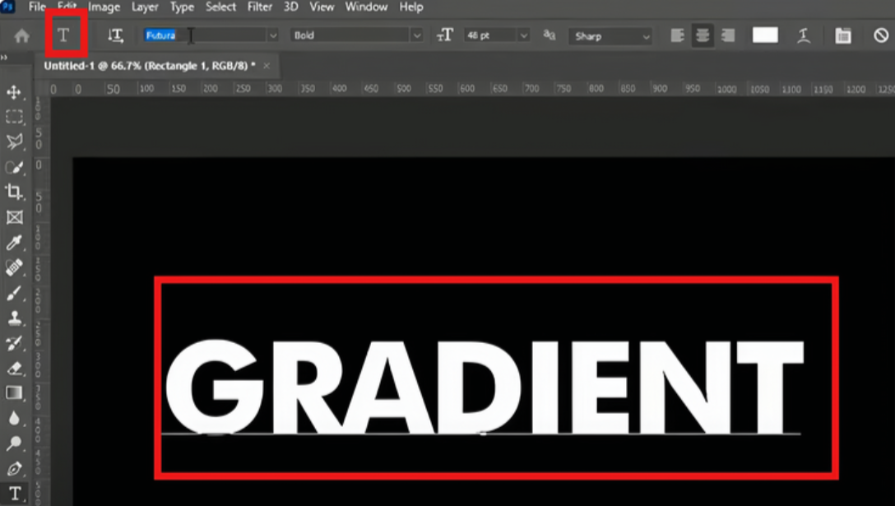Open the Help menu
Screen dimensions: 895x506
click(411, 7)
